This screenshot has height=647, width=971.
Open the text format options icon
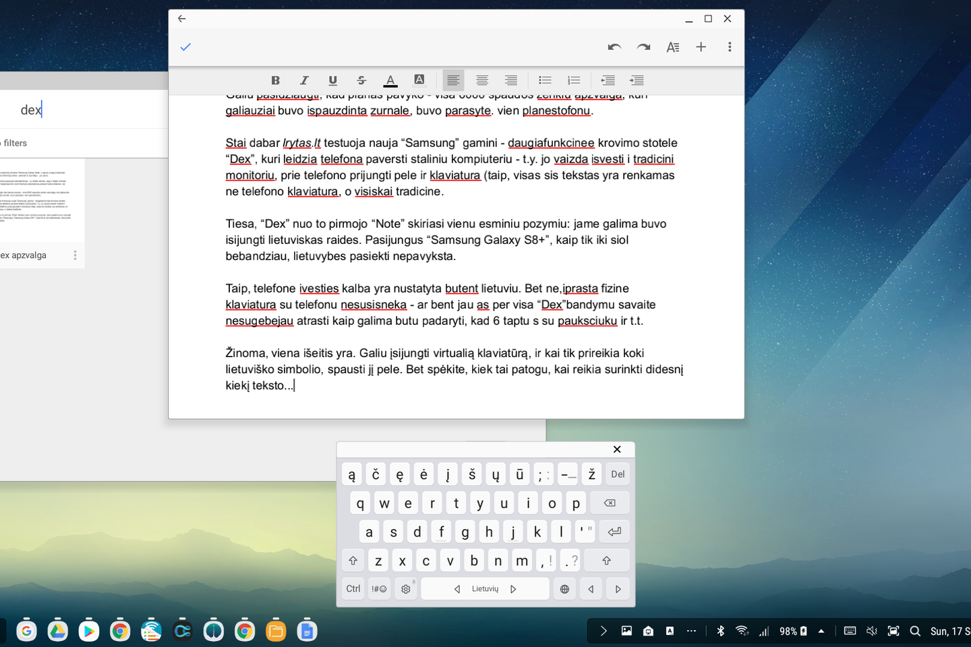pyautogui.click(x=672, y=47)
